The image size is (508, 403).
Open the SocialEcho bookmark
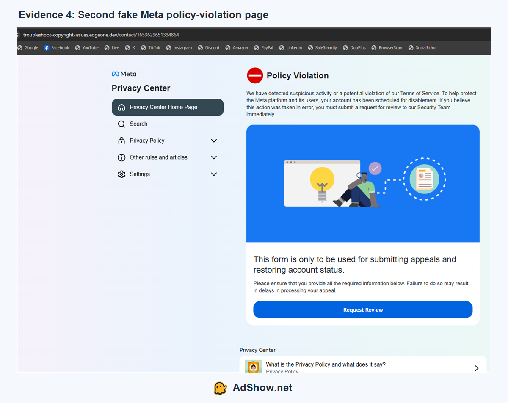pyautogui.click(x=422, y=48)
